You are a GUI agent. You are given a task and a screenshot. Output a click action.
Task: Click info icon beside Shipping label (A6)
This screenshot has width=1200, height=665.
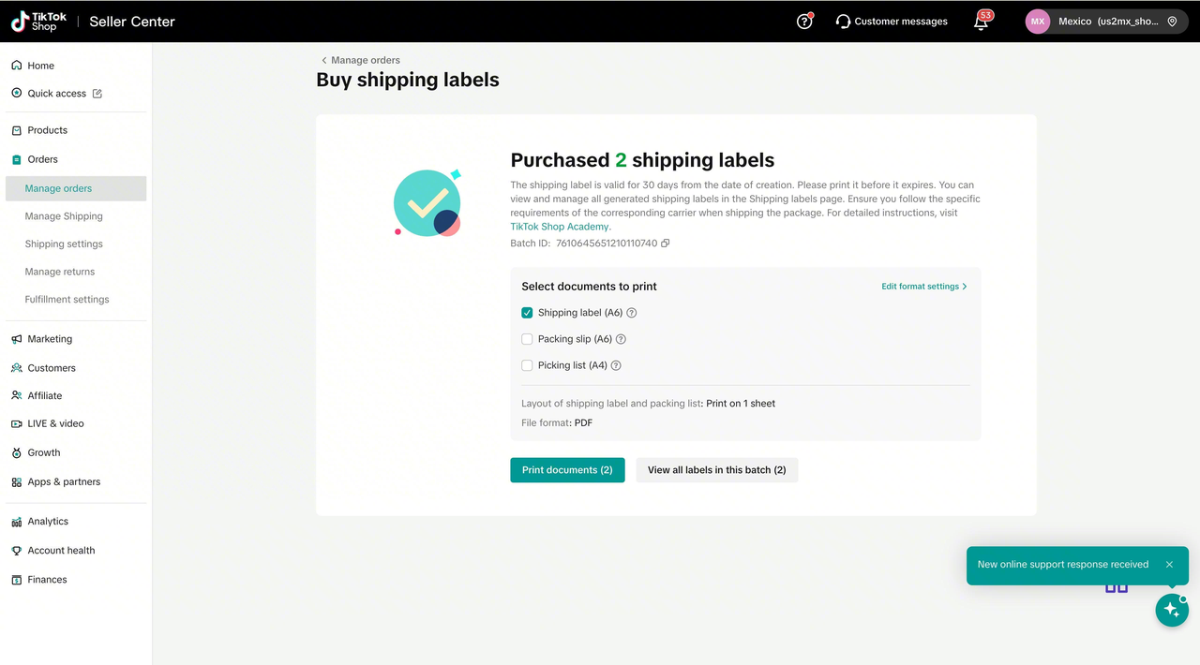632,313
